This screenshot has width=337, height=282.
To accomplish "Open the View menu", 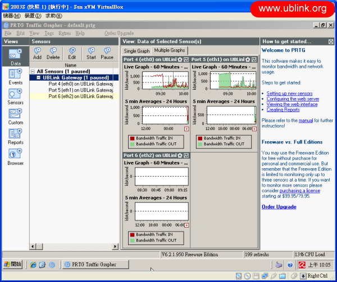I will pos(34,33).
